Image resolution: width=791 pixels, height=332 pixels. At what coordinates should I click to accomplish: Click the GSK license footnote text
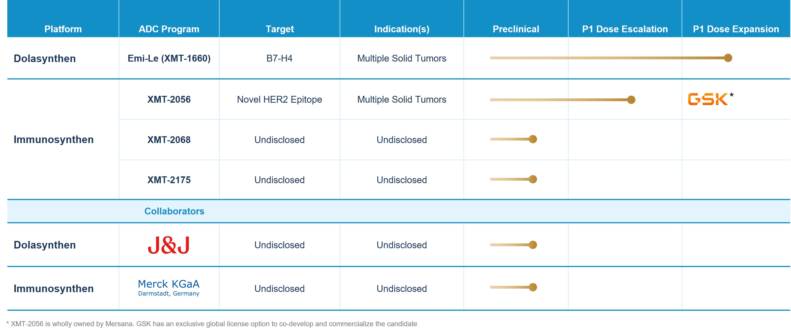point(212,324)
